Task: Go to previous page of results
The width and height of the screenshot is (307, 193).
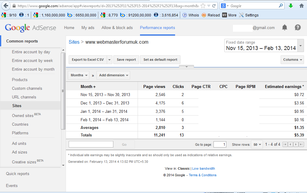Action: click(291, 145)
